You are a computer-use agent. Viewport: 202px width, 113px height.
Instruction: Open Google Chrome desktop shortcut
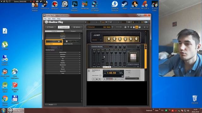[x=5, y=100]
